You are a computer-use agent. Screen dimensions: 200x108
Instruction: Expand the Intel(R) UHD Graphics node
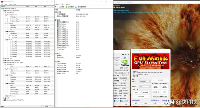pyautogui.click(x=3, y=60)
